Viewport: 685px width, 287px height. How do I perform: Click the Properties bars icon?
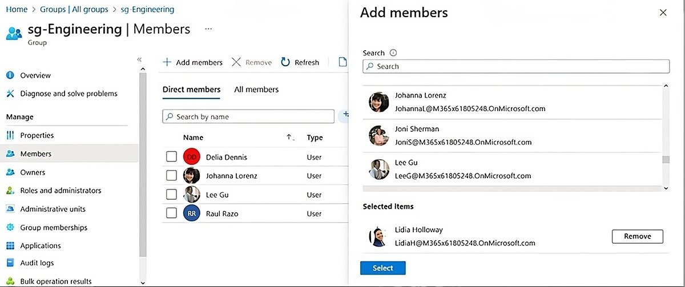pyautogui.click(x=10, y=135)
